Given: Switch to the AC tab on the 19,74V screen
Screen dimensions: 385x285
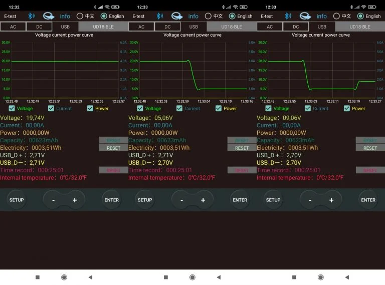Looking at the screenshot, I should pos(13,27).
